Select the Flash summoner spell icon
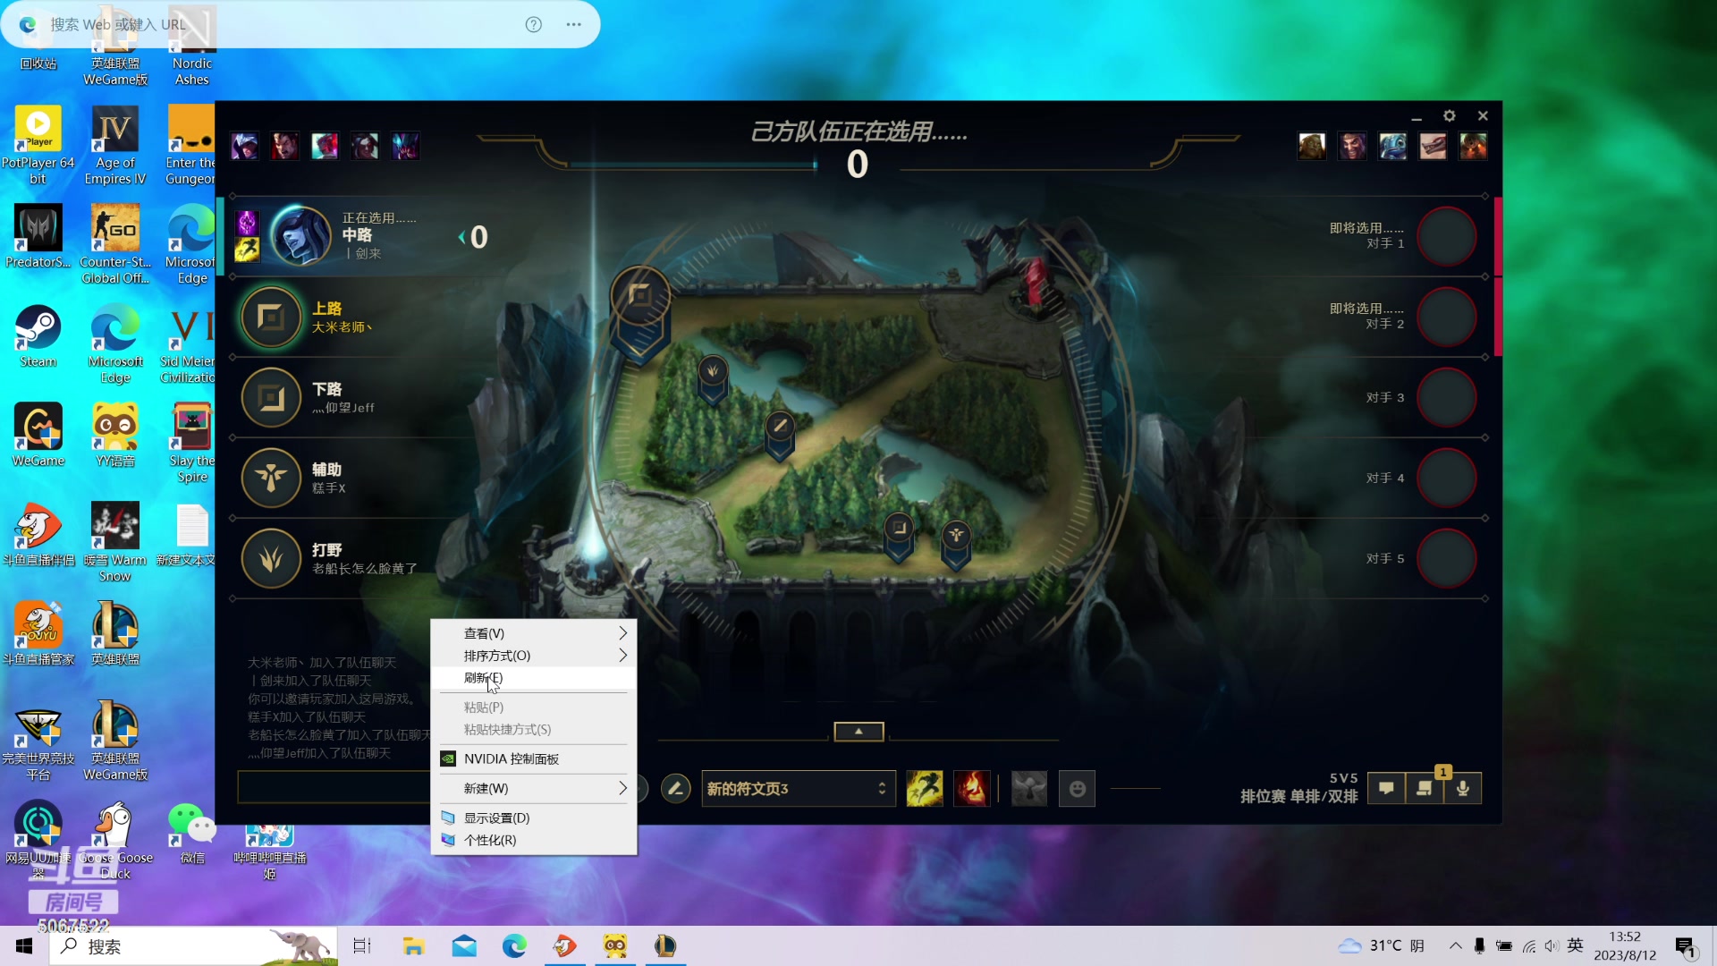This screenshot has width=1717, height=966. [925, 789]
